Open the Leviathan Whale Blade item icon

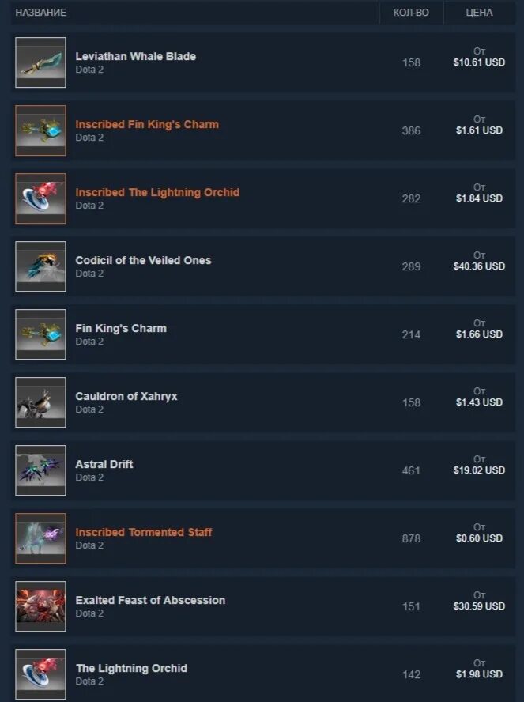[41, 62]
